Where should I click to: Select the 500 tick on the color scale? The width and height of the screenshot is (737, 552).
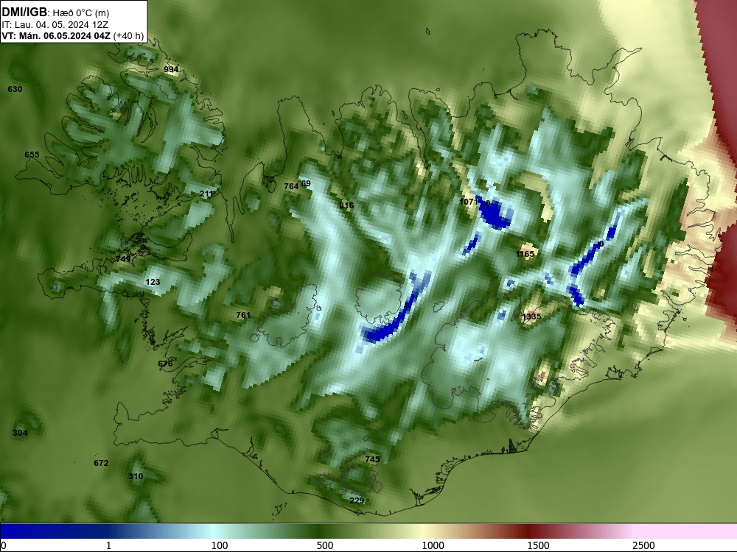[325, 545]
